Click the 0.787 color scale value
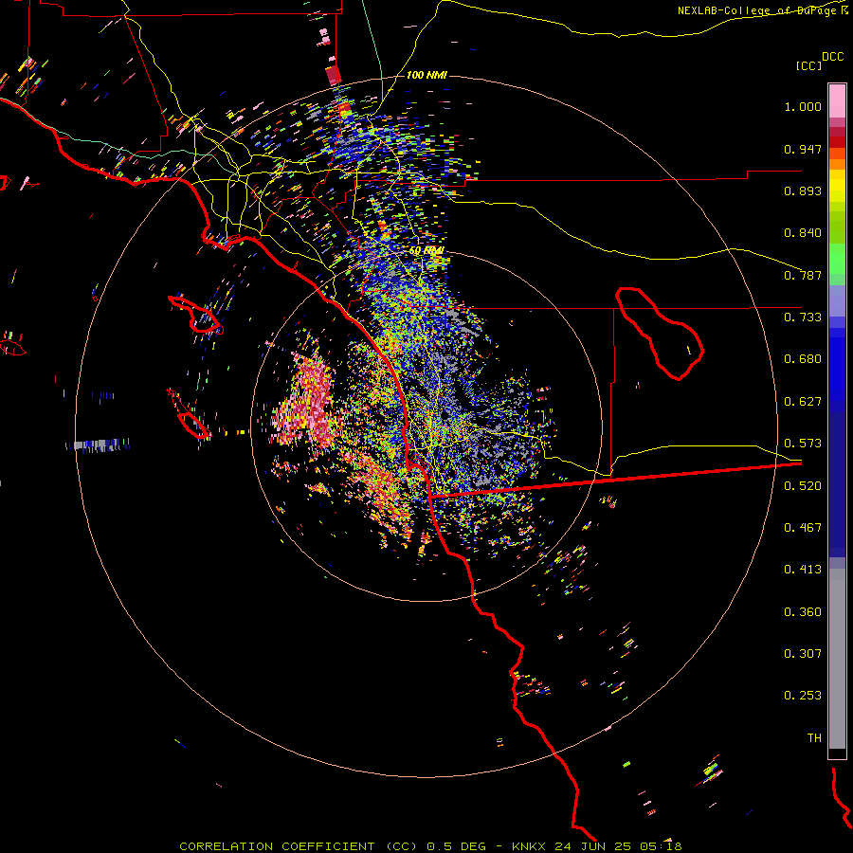This screenshot has width=853, height=853. click(803, 275)
